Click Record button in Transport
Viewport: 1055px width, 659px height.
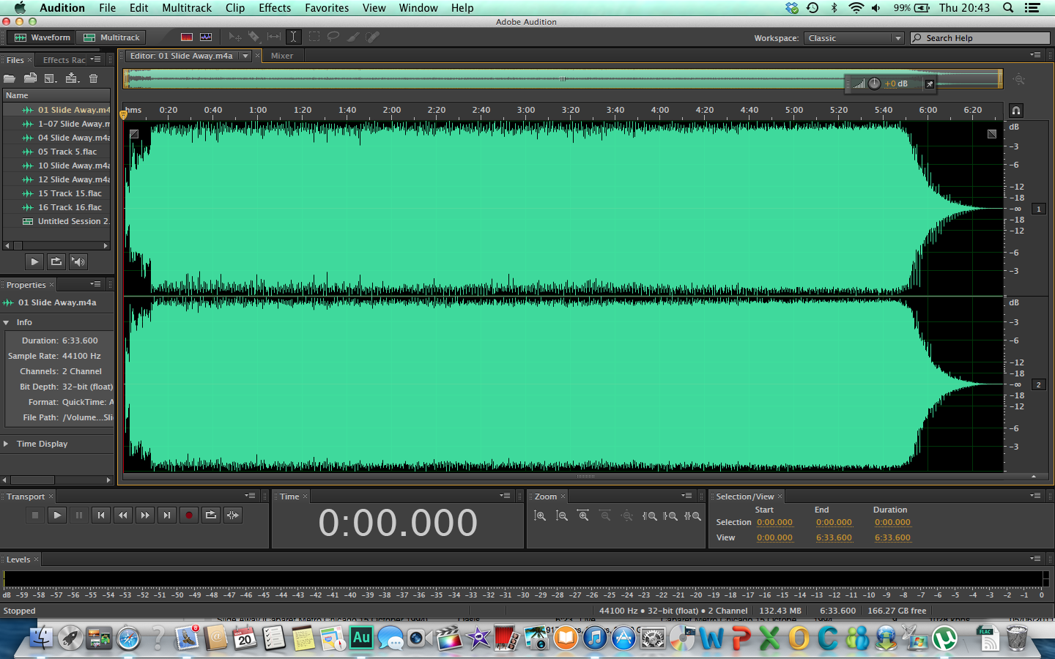(x=189, y=515)
